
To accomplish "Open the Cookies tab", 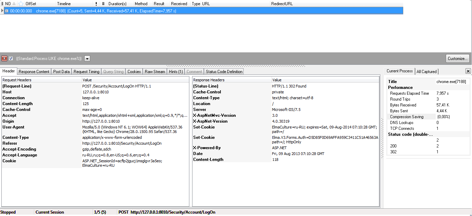I will click(134, 72).
